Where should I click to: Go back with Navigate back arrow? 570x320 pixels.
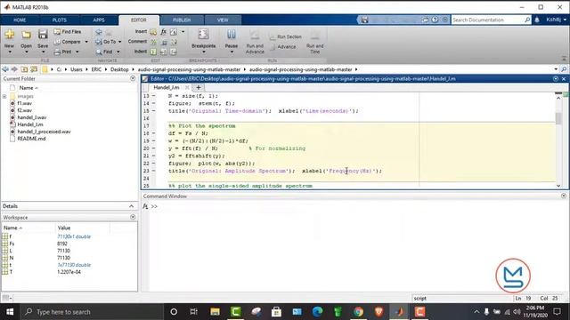click(x=99, y=32)
